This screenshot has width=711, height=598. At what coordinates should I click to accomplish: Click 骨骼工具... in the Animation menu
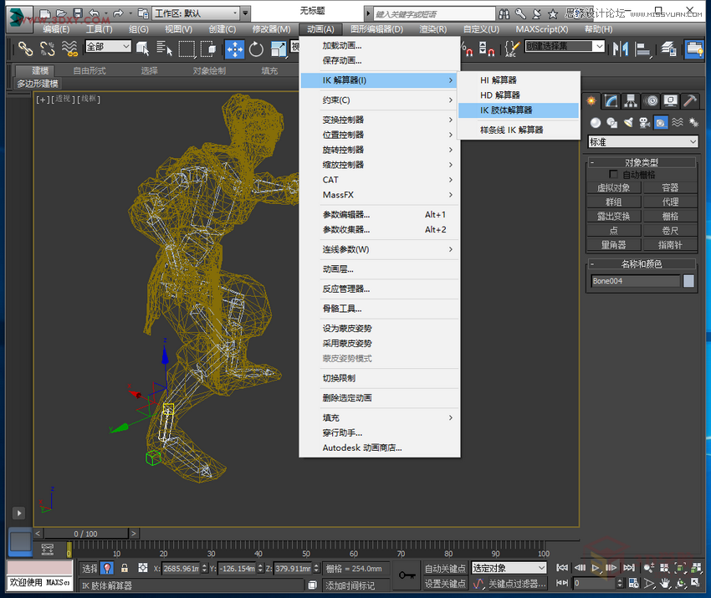pyautogui.click(x=380, y=309)
